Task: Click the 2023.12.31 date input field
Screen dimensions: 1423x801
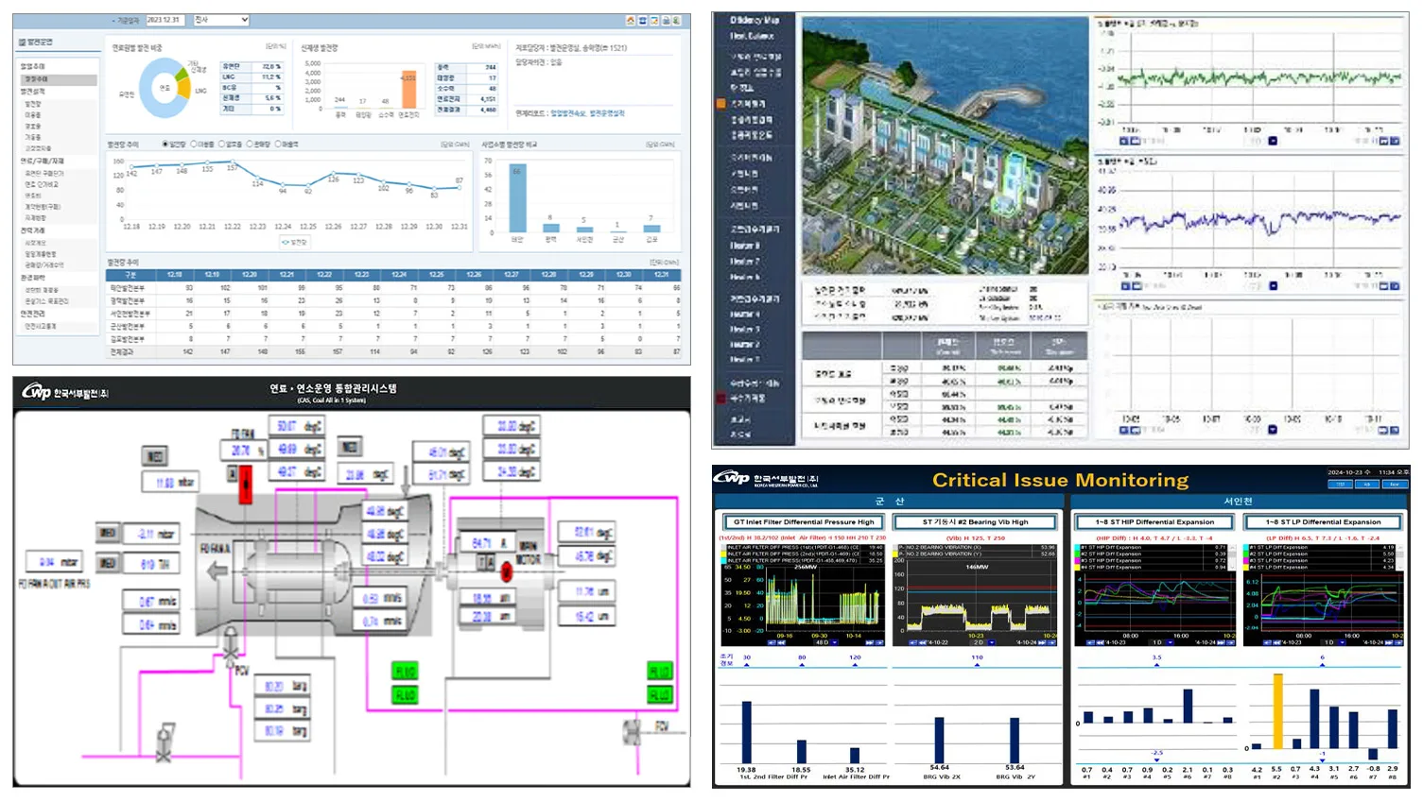Action: pos(165,20)
